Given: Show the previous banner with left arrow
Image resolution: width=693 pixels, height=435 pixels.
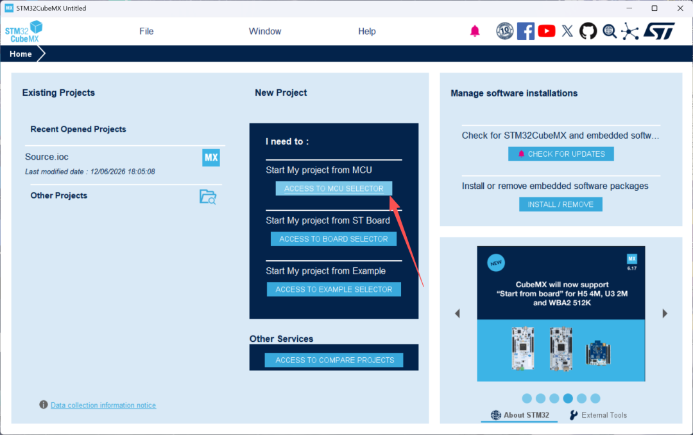Looking at the screenshot, I should tap(458, 314).
